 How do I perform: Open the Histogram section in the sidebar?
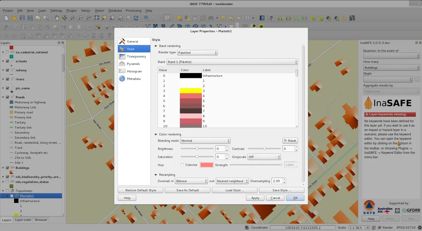click(134, 71)
